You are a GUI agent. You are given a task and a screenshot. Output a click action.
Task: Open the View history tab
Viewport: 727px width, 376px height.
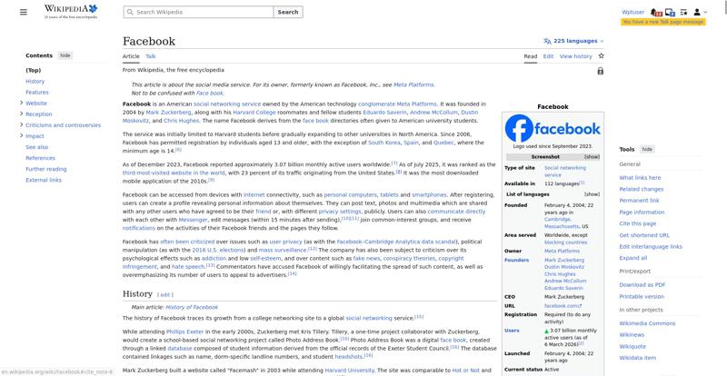coord(575,56)
